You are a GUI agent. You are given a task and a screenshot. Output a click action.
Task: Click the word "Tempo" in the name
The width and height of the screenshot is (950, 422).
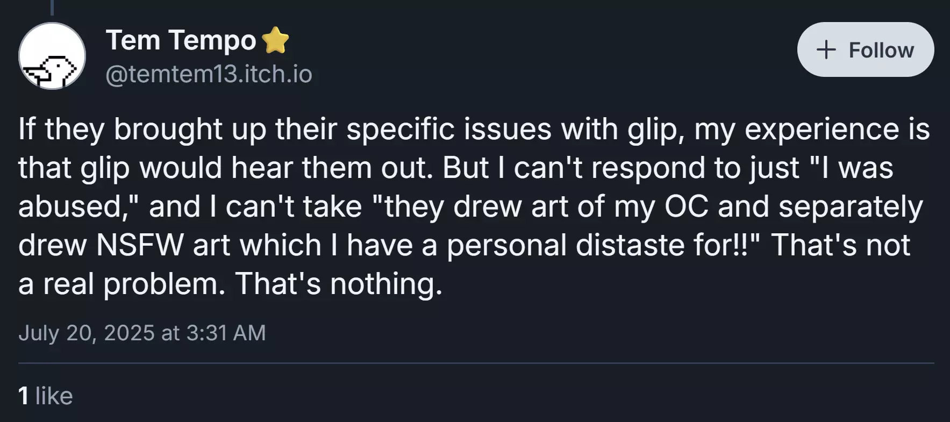[212, 41]
